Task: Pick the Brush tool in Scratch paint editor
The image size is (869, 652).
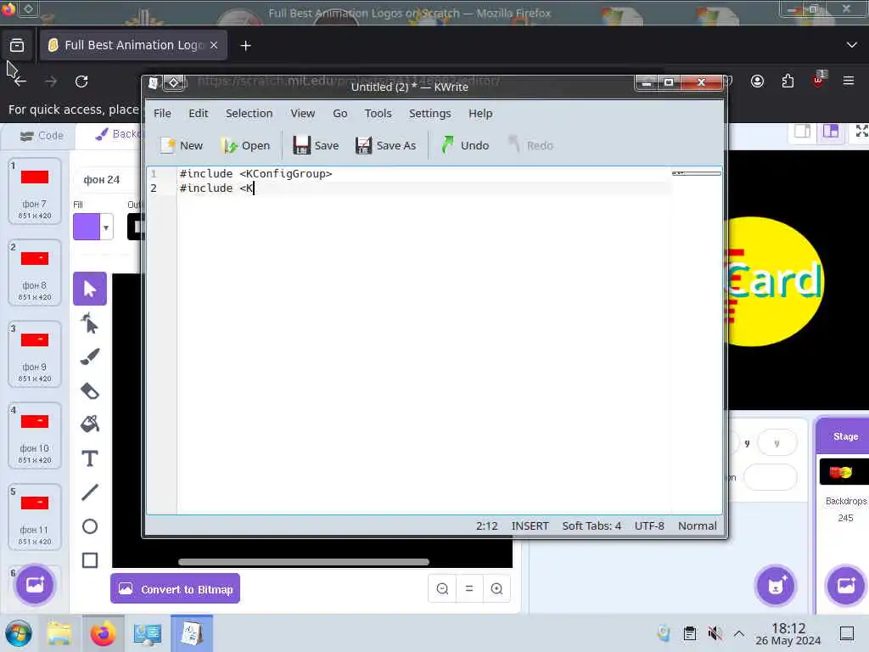Action: pos(90,357)
